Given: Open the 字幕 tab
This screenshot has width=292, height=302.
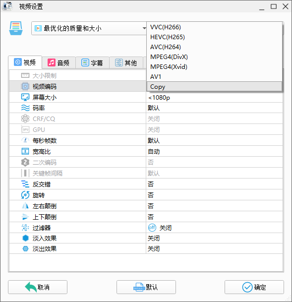Looking at the screenshot, I should [x=92, y=63].
